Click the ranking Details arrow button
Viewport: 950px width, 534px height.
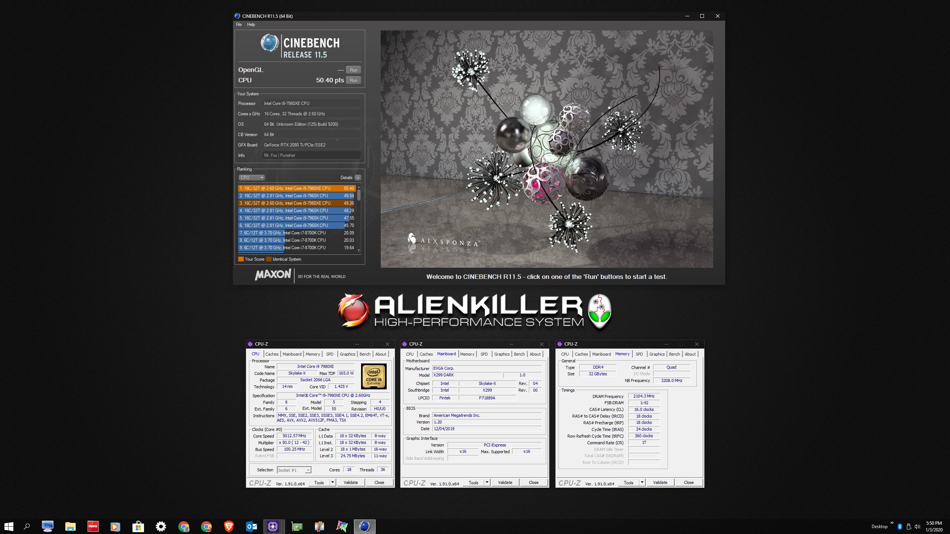coord(358,178)
